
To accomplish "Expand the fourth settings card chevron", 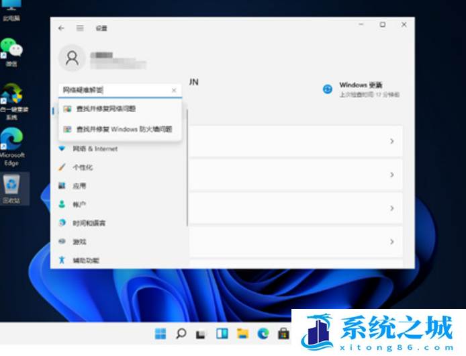I will point(391,242).
